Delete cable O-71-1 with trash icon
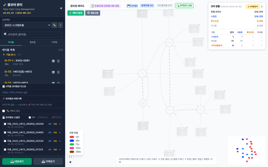The image size is (268, 167). pyautogui.click(x=58, y=61)
